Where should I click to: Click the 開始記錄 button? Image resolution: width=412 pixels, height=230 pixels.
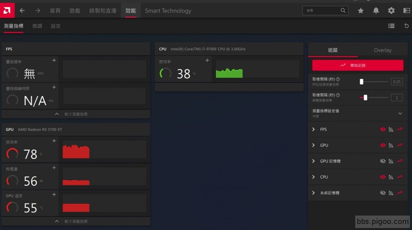pyautogui.click(x=358, y=65)
